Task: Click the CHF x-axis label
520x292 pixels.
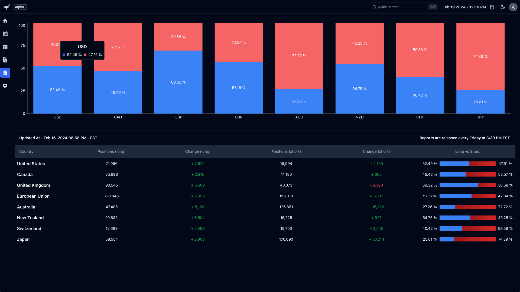Action: click(x=420, y=117)
